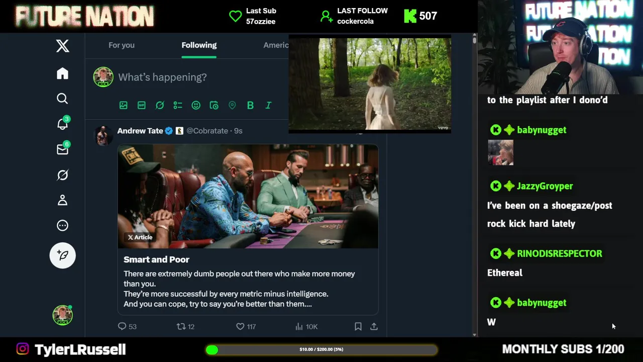Click the Last Sub heart icon
This screenshot has height=362, width=643.
pos(235,16)
